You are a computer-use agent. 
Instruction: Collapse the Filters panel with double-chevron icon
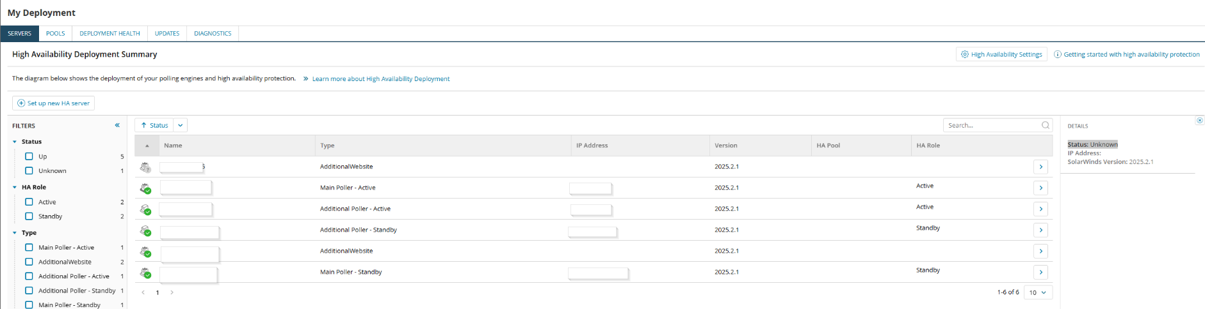tap(117, 125)
